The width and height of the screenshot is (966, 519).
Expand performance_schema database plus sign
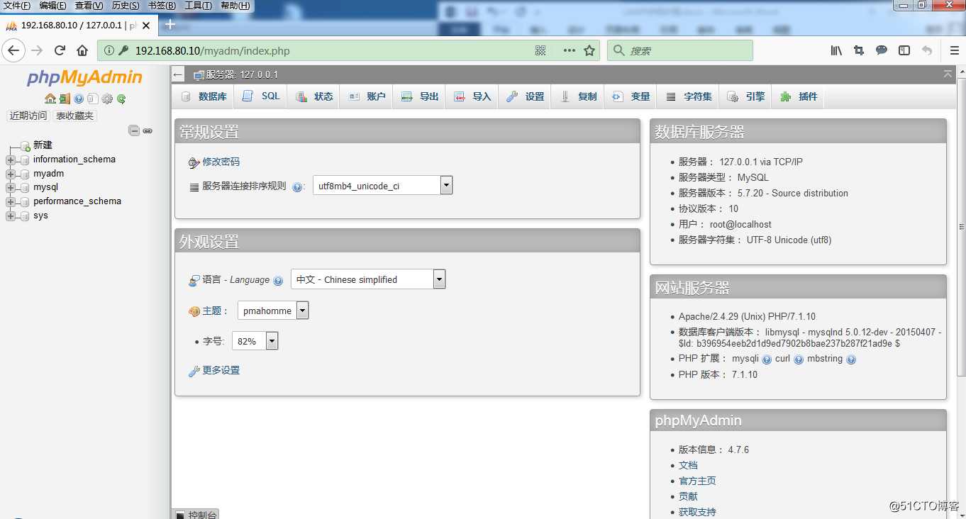10,201
